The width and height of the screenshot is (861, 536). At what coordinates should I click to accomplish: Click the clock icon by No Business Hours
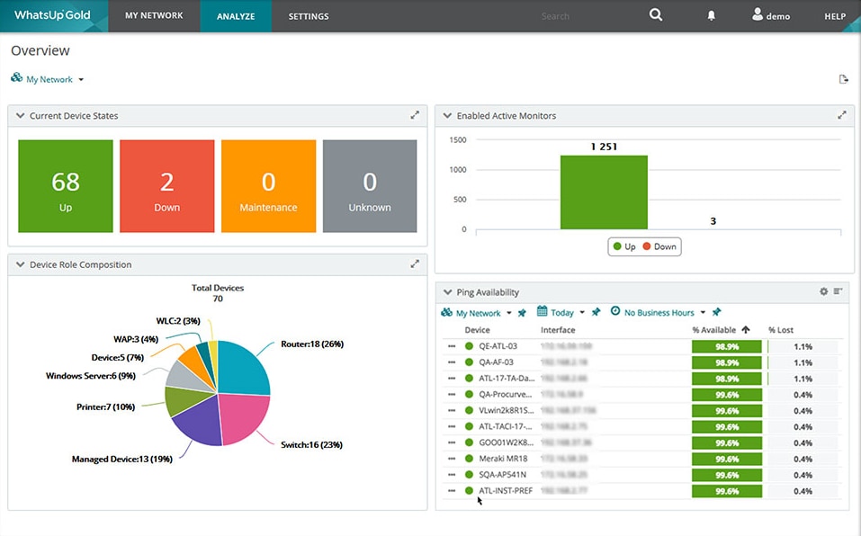pos(615,311)
